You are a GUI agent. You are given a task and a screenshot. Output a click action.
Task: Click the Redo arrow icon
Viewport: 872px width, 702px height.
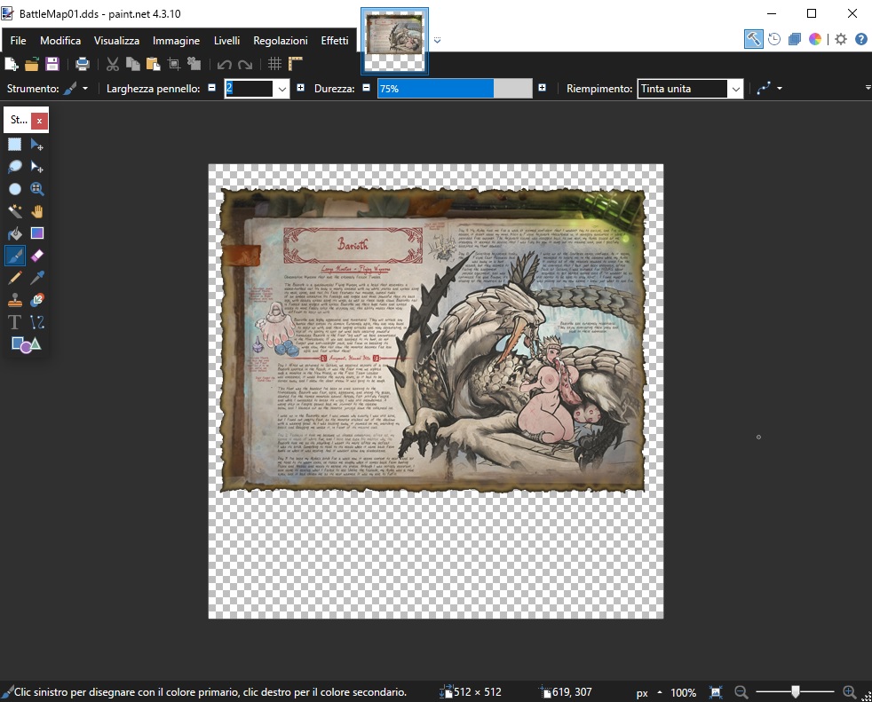tap(245, 65)
